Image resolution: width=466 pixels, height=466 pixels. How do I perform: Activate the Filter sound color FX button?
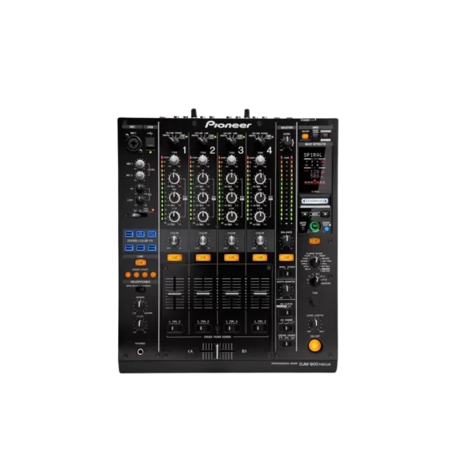click(152, 248)
